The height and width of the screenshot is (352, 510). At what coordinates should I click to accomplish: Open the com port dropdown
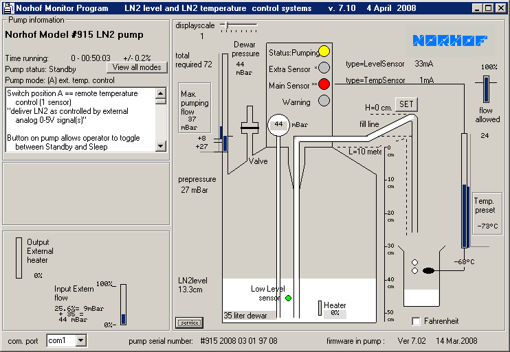[x=81, y=340]
